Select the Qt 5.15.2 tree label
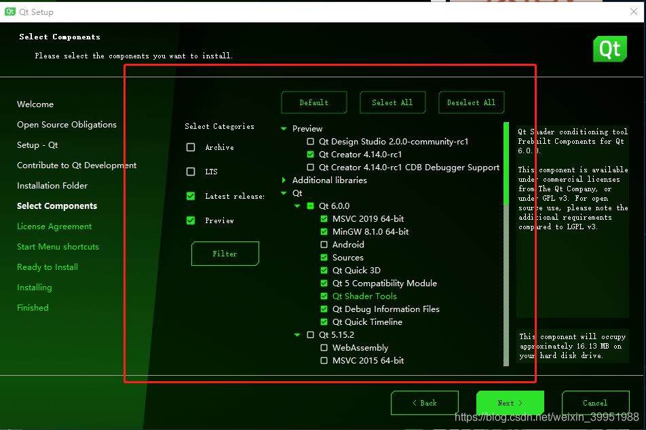 337,335
